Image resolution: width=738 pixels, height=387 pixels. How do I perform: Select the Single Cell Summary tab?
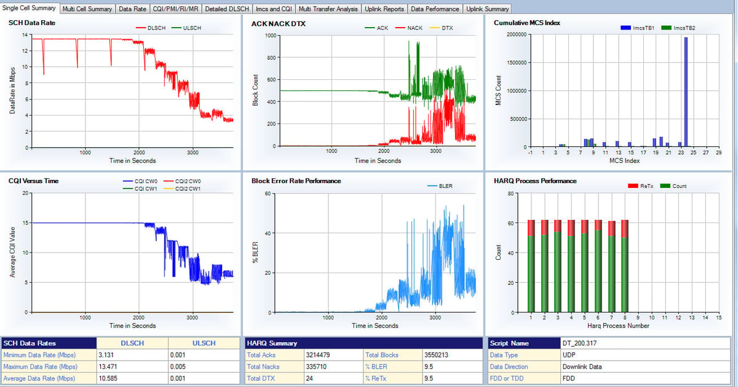(30, 8)
